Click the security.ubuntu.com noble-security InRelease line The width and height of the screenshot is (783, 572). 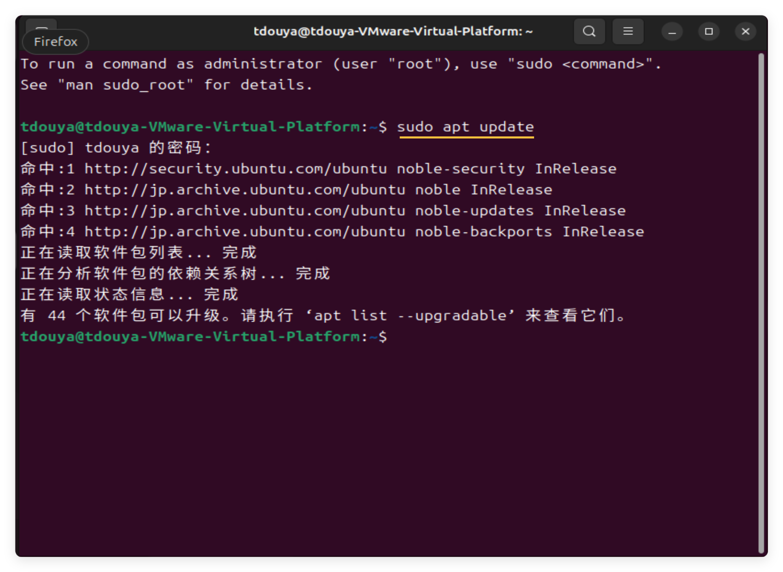coord(318,169)
